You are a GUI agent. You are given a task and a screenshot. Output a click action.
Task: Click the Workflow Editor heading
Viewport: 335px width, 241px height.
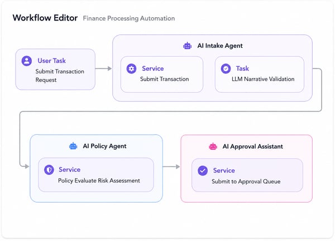tap(45, 18)
